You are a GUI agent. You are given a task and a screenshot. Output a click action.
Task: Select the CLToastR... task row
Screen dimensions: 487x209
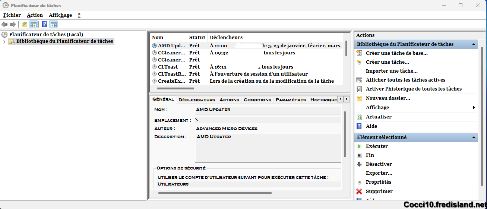click(247, 74)
